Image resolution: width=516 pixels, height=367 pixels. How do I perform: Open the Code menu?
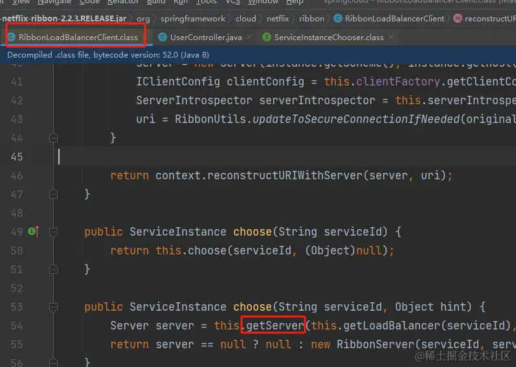(x=89, y=2)
